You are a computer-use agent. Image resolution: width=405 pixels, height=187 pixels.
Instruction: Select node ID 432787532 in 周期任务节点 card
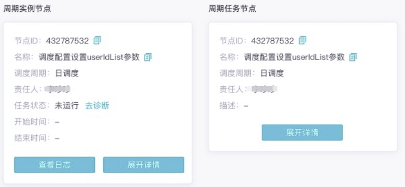point(272,41)
